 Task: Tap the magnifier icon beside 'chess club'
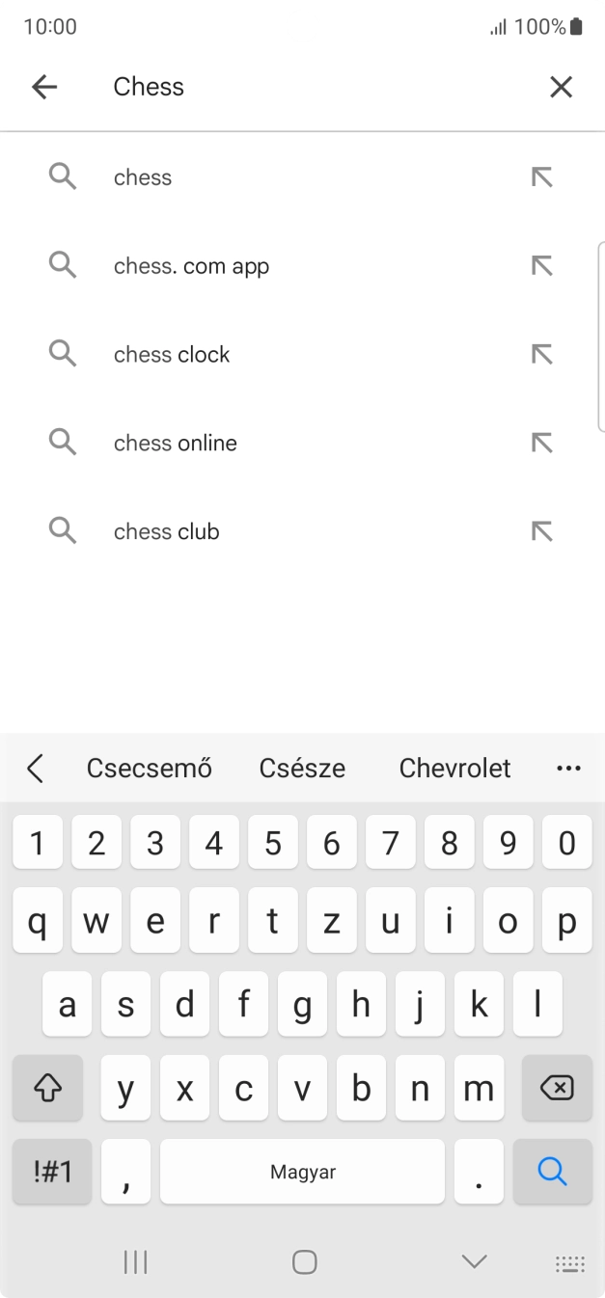pos(62,530)
